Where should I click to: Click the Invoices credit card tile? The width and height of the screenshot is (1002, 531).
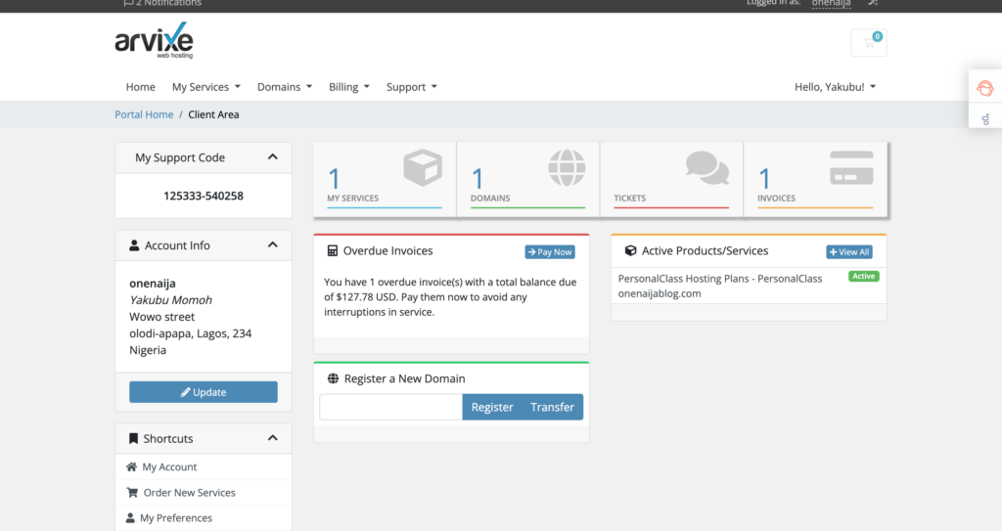[x=815, y=180]
